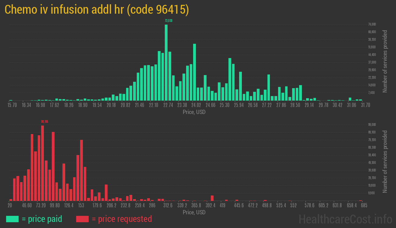Click the tallest red bar labeled 98,166

pyautogui.click(x=43, y=163)
